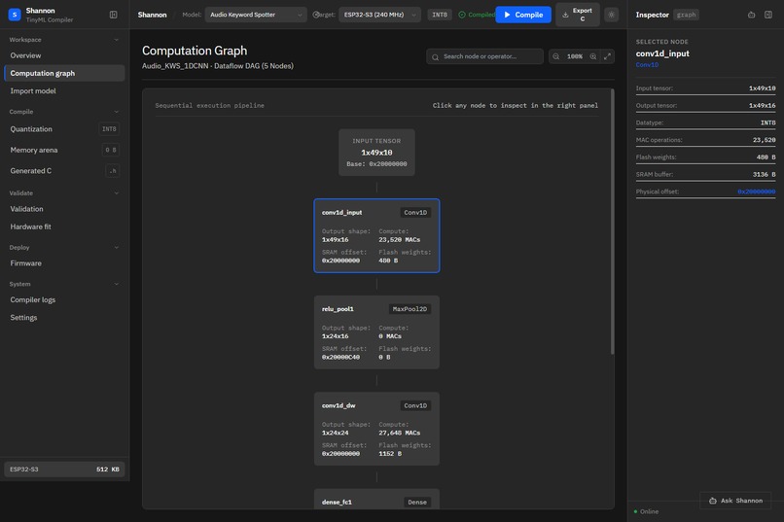This screenshot has height=522, width=784.
Task: Click the 27,648 MACs compute value
Action: [x=399, y=434]
